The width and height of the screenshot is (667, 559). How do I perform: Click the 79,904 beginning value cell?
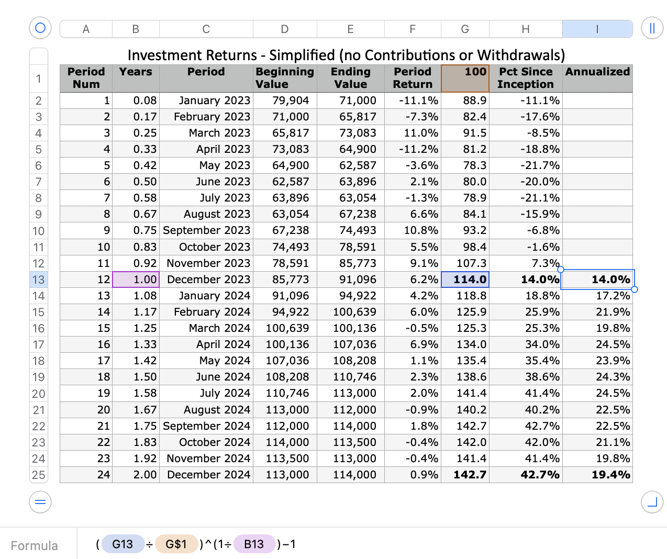(x=285, y=100)
